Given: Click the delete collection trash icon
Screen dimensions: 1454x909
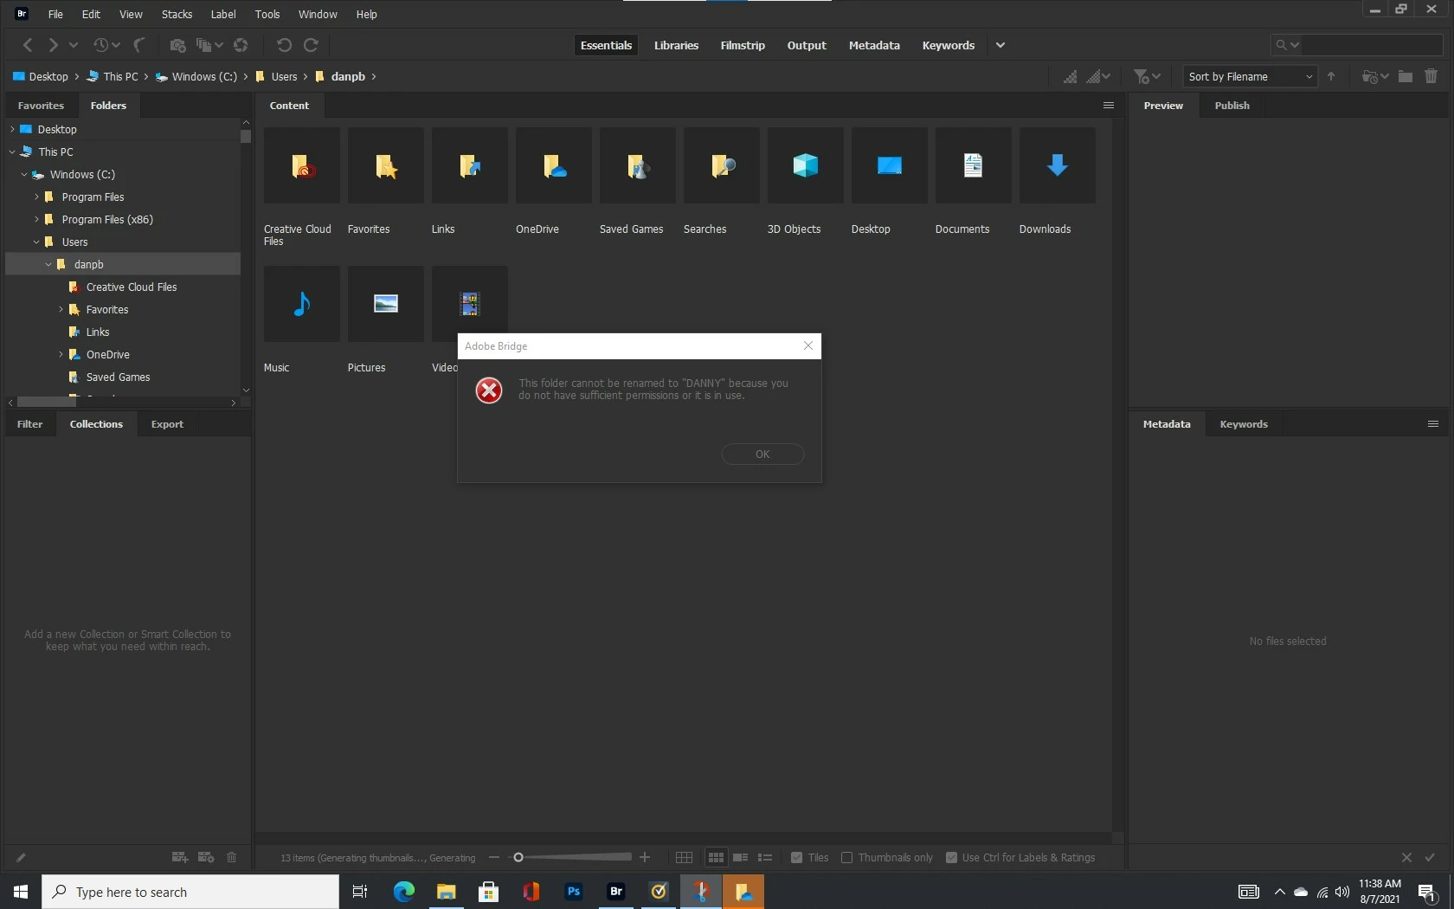Looking at the screenshot, I should [x=232, y=857].
